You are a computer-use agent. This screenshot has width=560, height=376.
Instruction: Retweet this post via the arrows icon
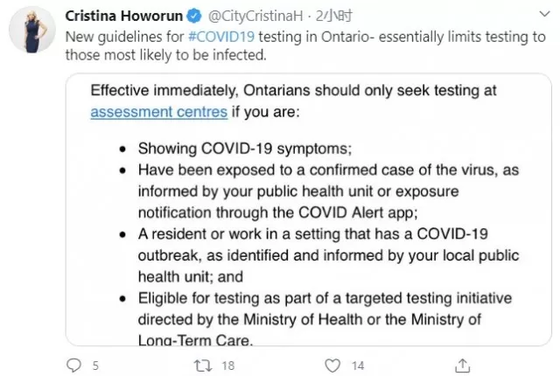pos(202,366)
